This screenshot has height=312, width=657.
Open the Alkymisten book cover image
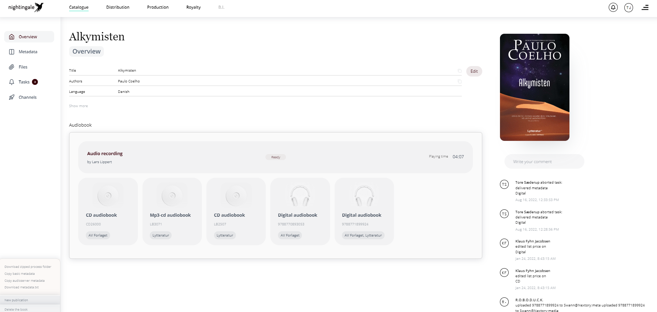pyautogui.click(x=535, y=87)
